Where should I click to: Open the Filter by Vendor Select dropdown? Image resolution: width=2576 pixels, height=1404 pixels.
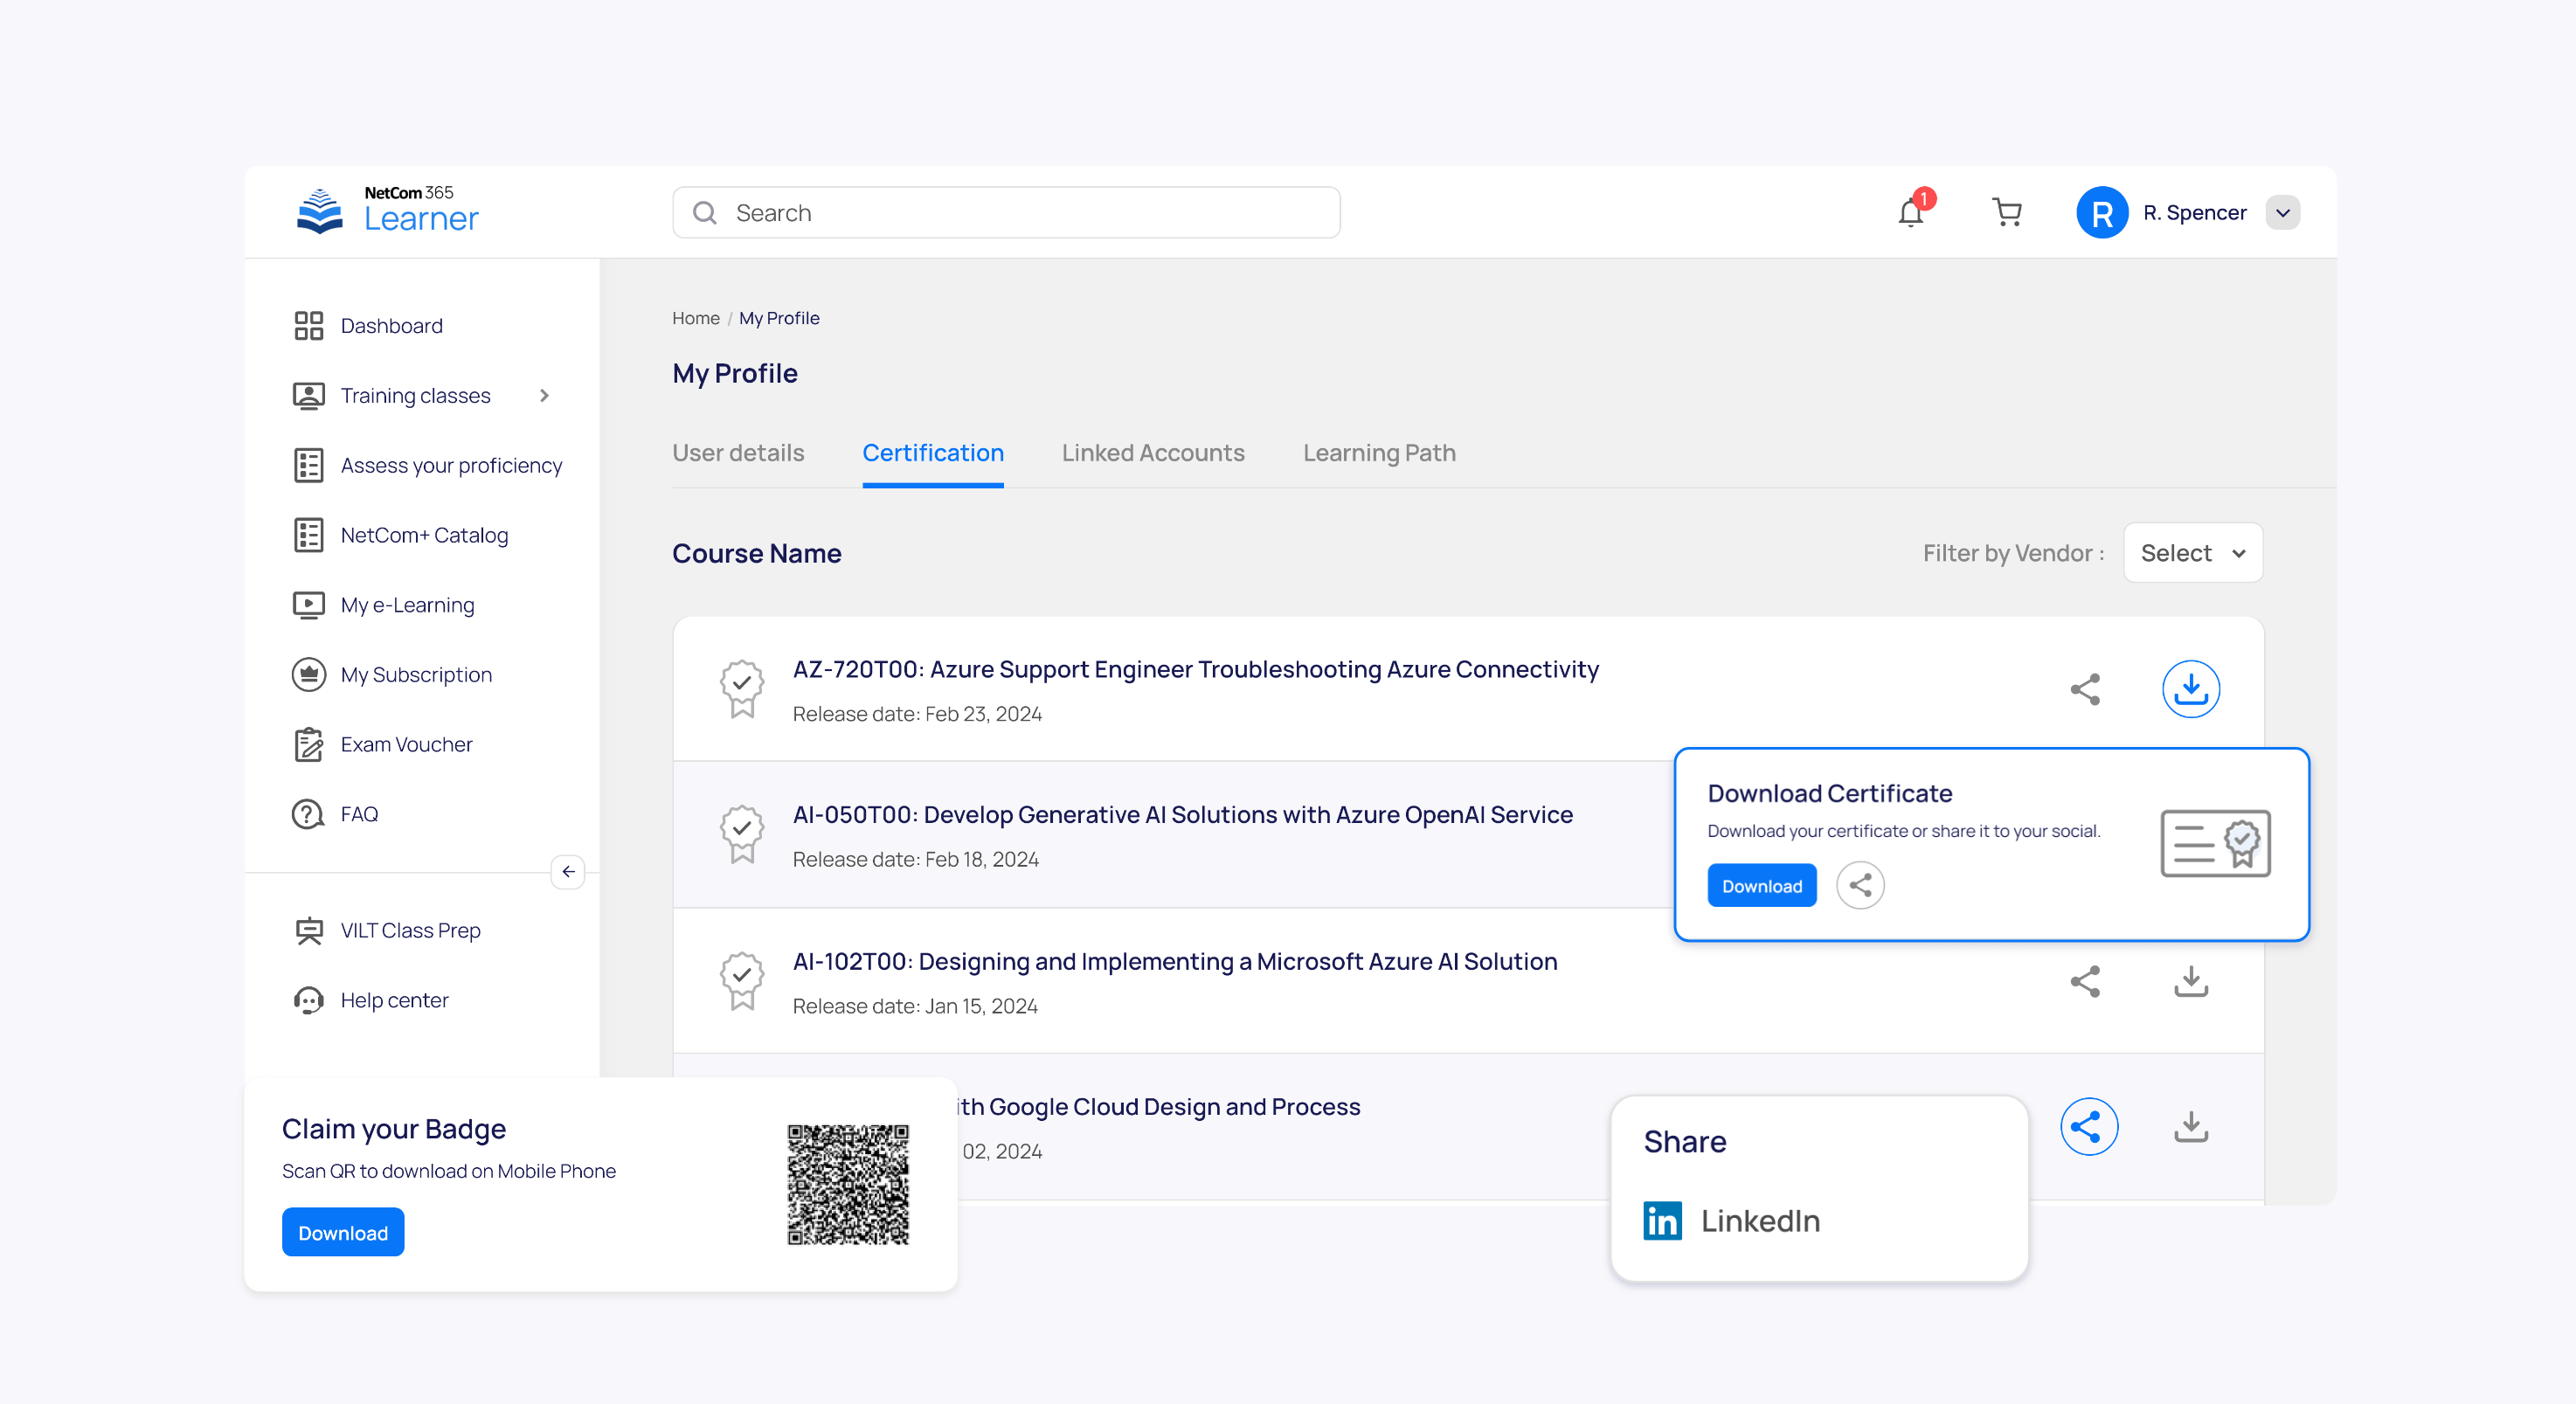click(x=2192, y=553)
